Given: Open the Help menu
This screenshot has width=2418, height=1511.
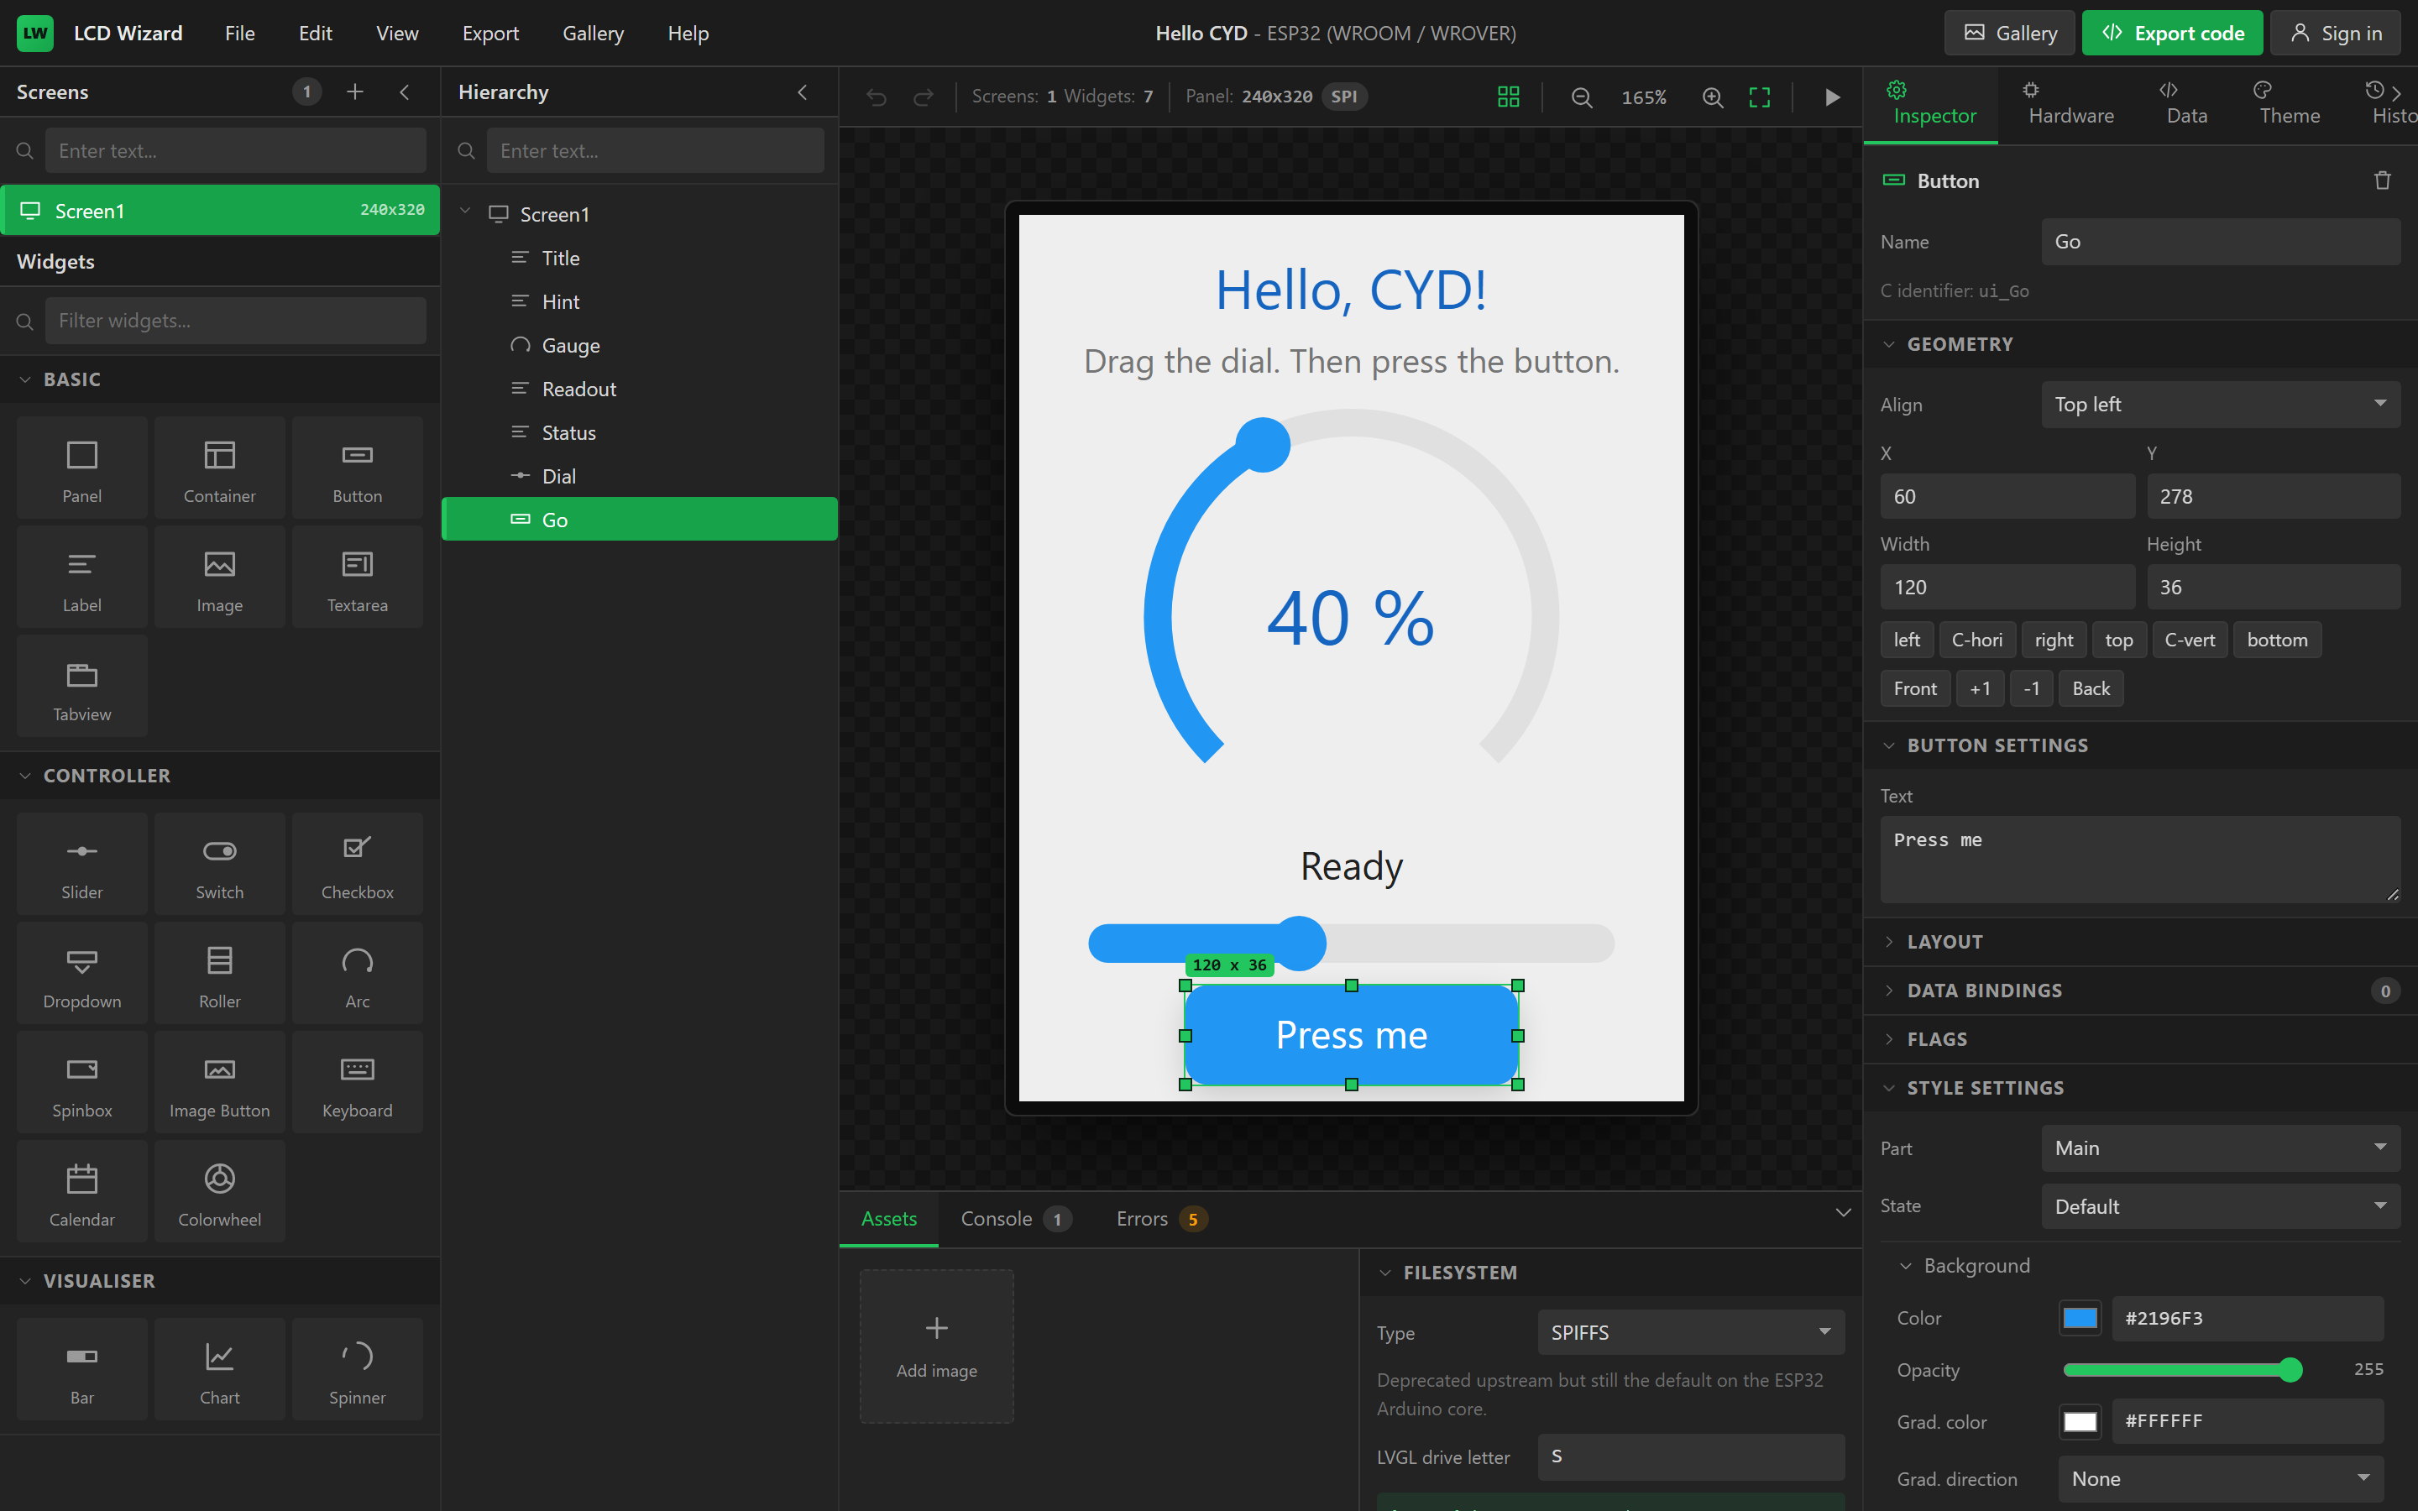Looking at the screenshot, I should pos(688,33).
